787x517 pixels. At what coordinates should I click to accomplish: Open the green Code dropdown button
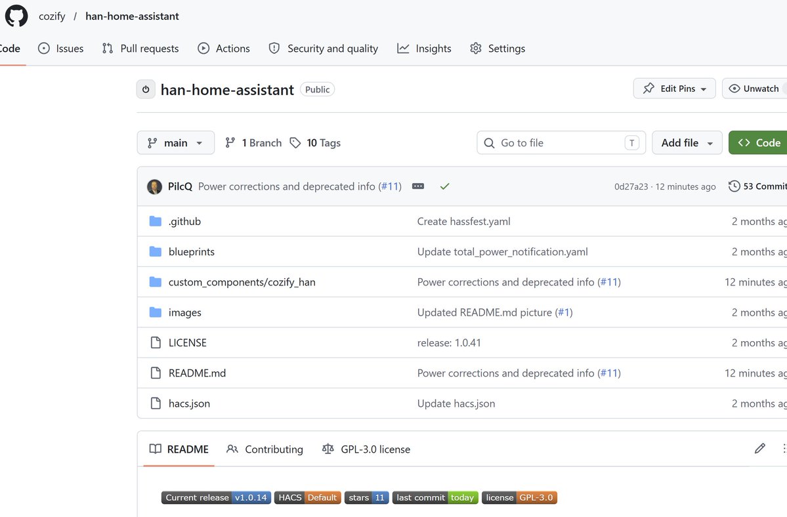[x=758, y=143]
